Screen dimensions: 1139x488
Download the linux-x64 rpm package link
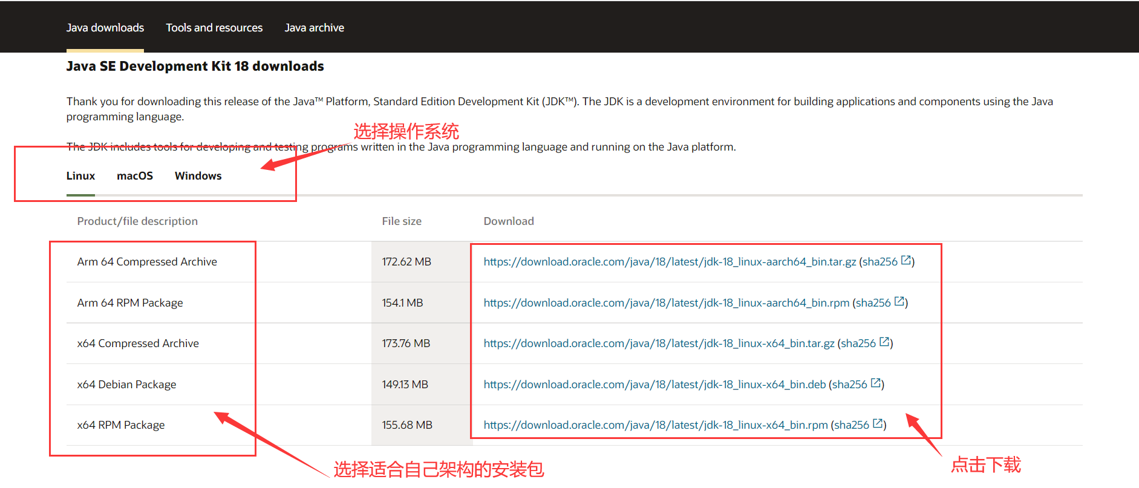pyautogui.click(x=656, y=425)
